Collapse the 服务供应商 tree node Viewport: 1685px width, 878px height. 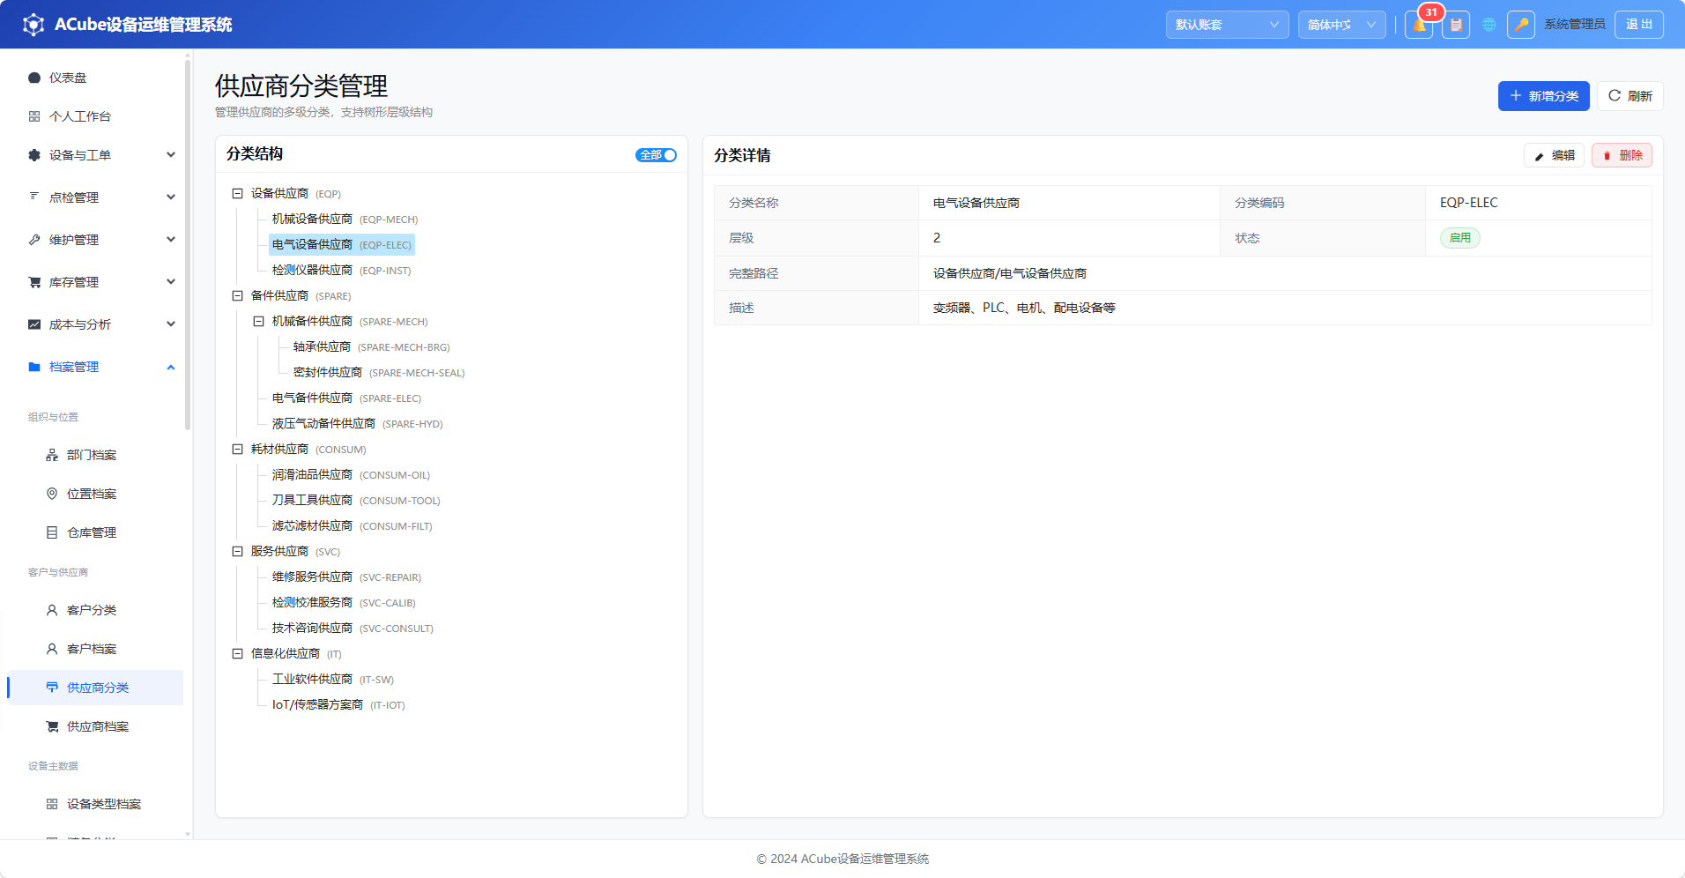point(237,551)
